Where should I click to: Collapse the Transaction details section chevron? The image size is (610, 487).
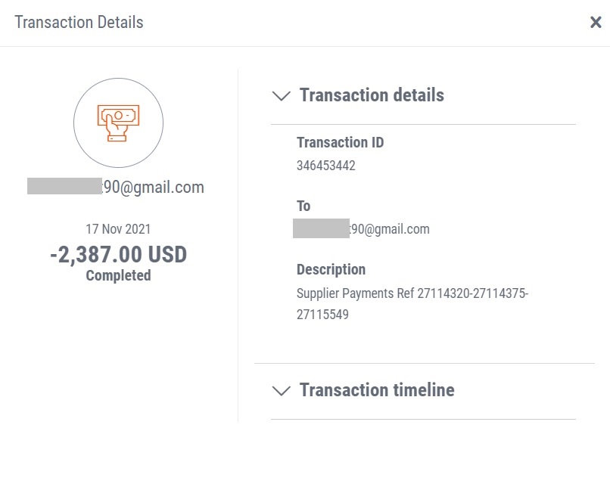coord(282,95)
